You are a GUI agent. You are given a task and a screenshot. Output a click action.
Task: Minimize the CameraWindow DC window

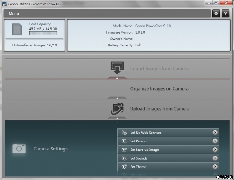pos(209,3)
